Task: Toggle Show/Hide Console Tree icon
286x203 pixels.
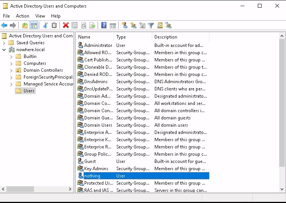Action: [x=34, y=25]
